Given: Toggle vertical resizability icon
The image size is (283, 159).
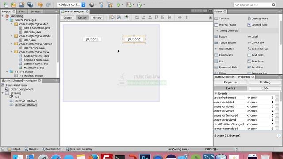Looking at the screenshot, I should point(187,18).
